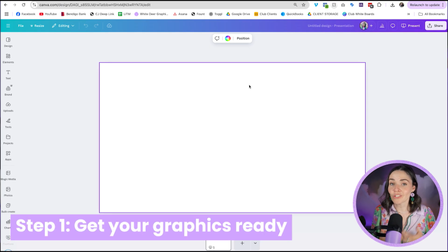Viewport: 448px width, 252px height.
Task: Expand the add page options chevron
Action: coord(255,243)
